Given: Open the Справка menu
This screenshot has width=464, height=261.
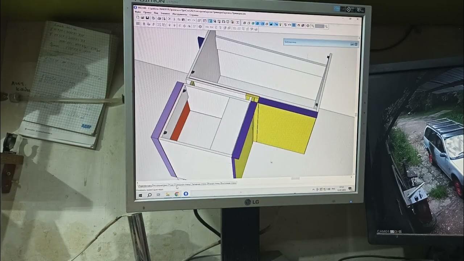Looking at the screenshot, I should 194,15.
